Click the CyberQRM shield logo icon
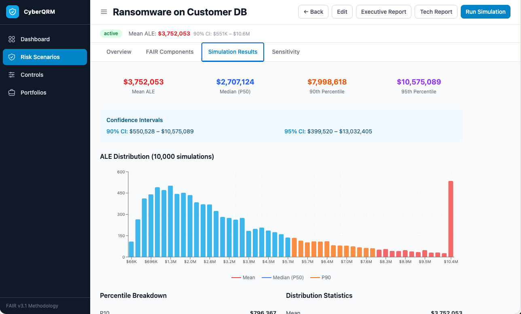This screenshot has width=521, height=314. 13,12
